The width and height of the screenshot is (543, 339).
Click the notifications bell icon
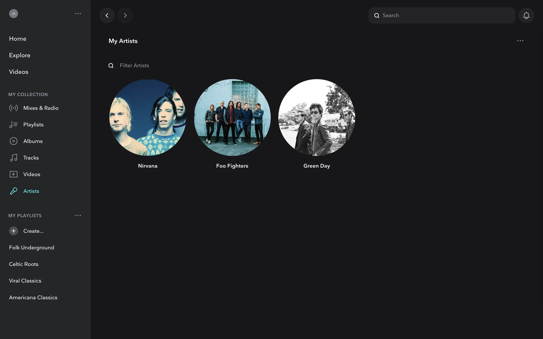point(526,16)
